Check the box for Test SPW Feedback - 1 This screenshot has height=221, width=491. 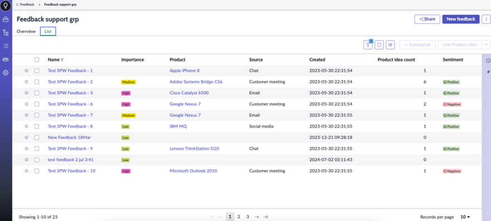click(x=37, y=71)
